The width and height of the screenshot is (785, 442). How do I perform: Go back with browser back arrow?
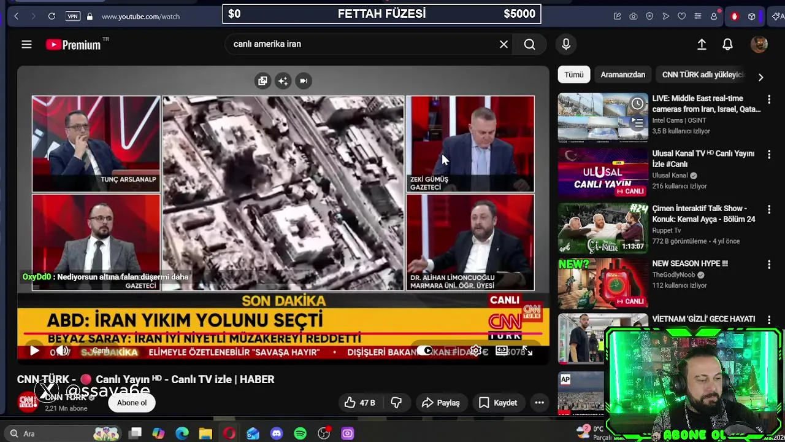[x=17, y=17]
